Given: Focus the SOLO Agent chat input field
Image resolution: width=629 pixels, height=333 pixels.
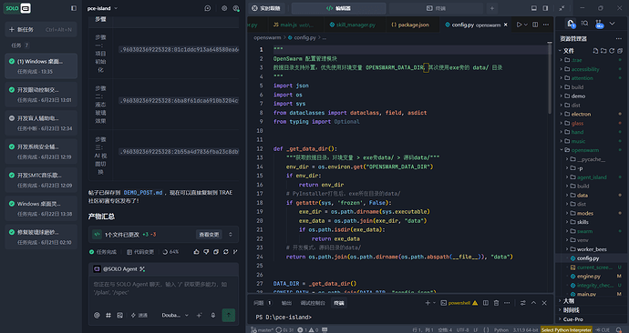Looking at the screenshot, I should 164,291.
